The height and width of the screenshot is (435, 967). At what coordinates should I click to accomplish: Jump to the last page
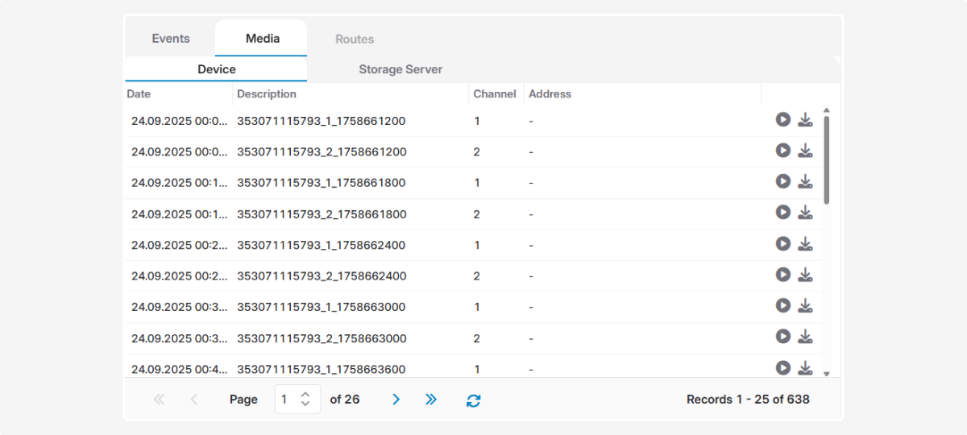[431, 400]
